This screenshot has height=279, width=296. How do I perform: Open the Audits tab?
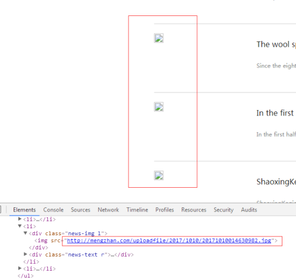pos(249,210)
